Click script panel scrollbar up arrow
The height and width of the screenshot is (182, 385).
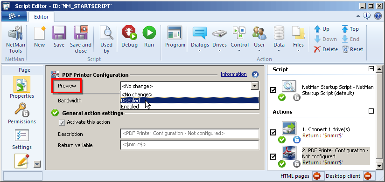coord(379,69)
